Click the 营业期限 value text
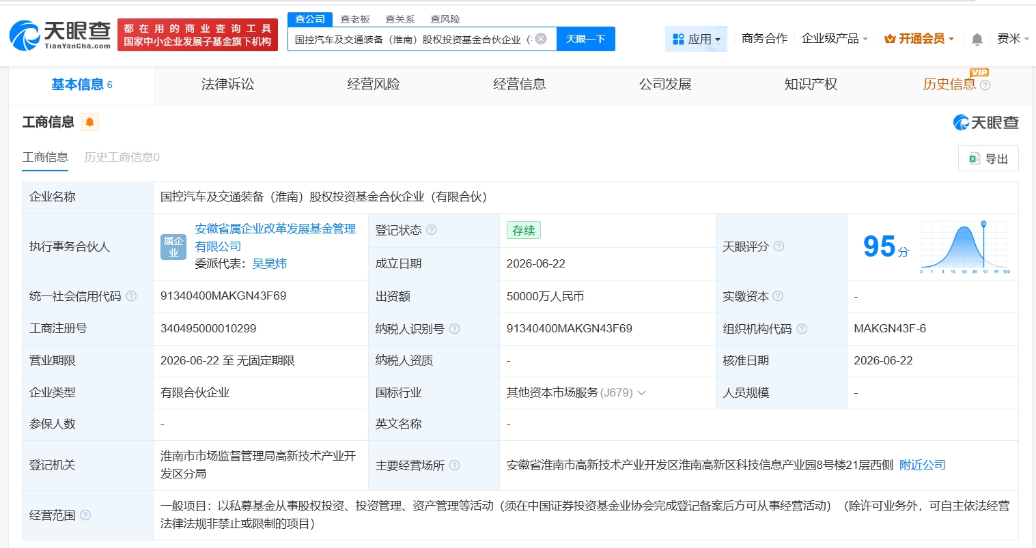1036x548 pixels. click(x=227, y=361)
